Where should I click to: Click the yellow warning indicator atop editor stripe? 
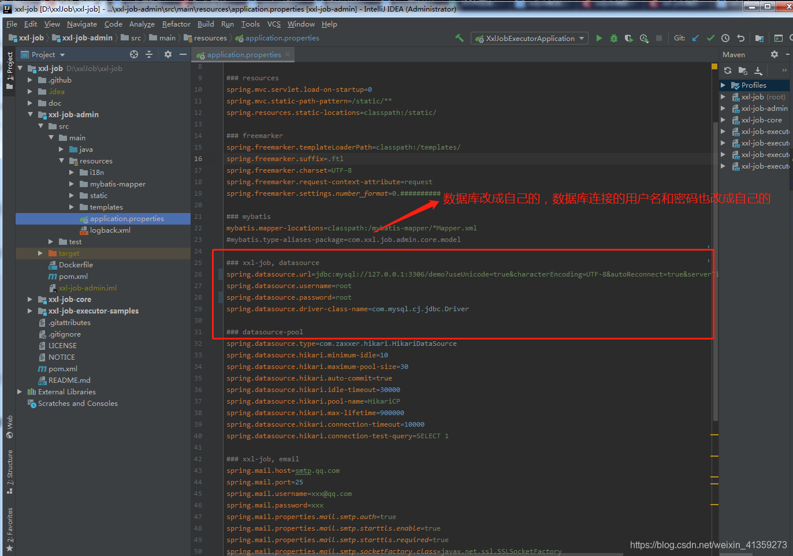[714, 66]
